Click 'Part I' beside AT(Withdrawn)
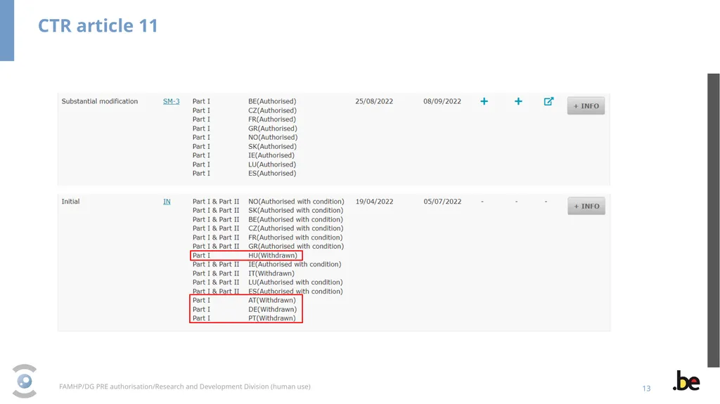Image resolution: width=720 pixels, height=404 pixels. [201, 300]
